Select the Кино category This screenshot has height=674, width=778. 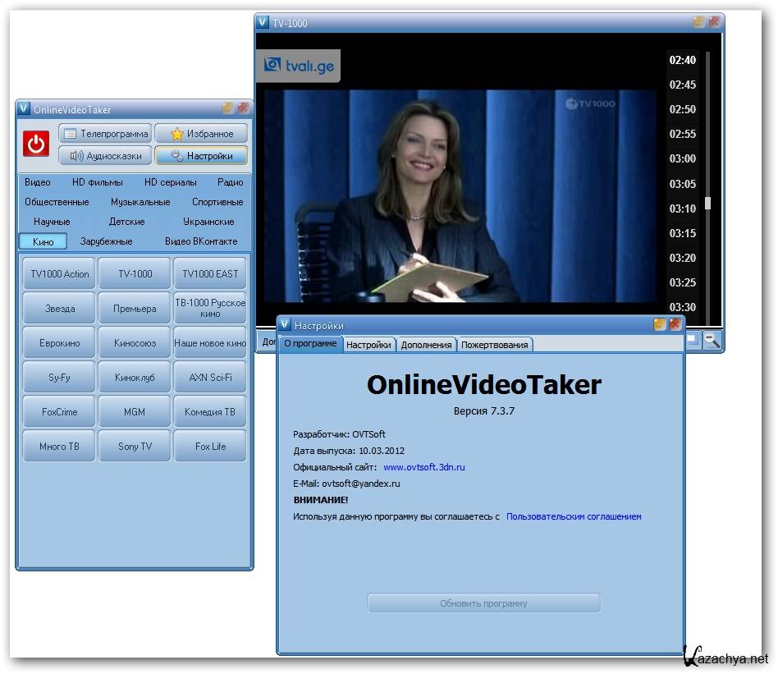tap(43, 241)
